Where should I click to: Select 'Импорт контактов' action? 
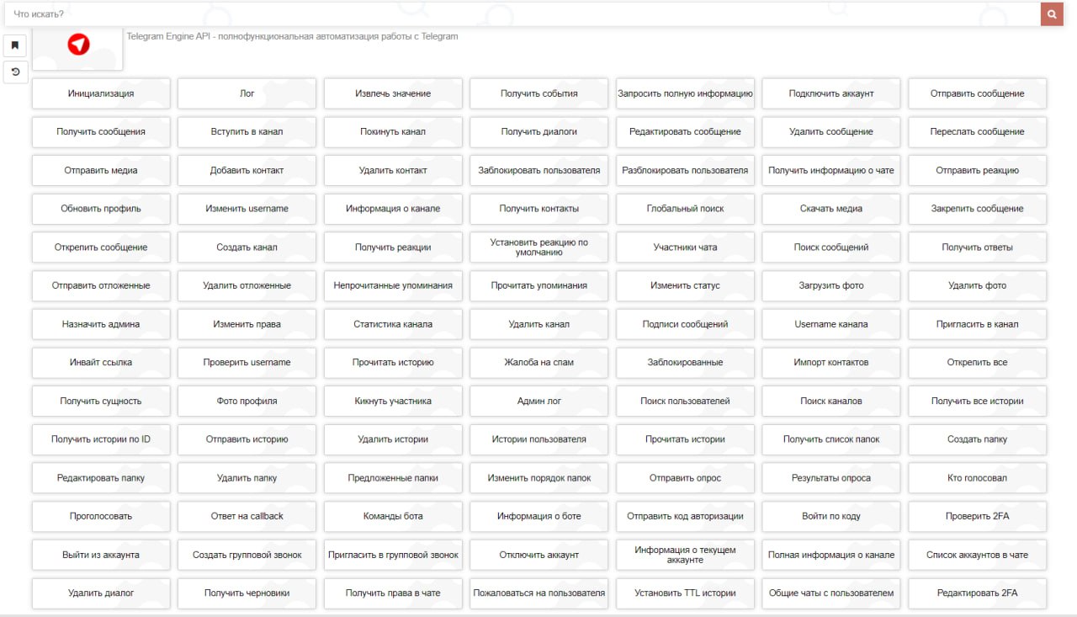pos(831,363)
